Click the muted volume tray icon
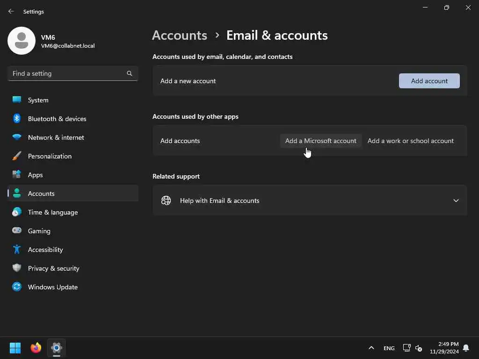 [419, 348]
